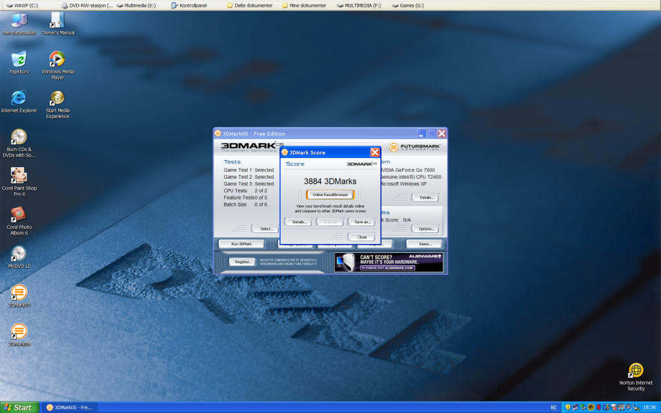This screenshot has height=413, width=661.
Task: Click Details... button under System section
Action: [x=426, y=197]
